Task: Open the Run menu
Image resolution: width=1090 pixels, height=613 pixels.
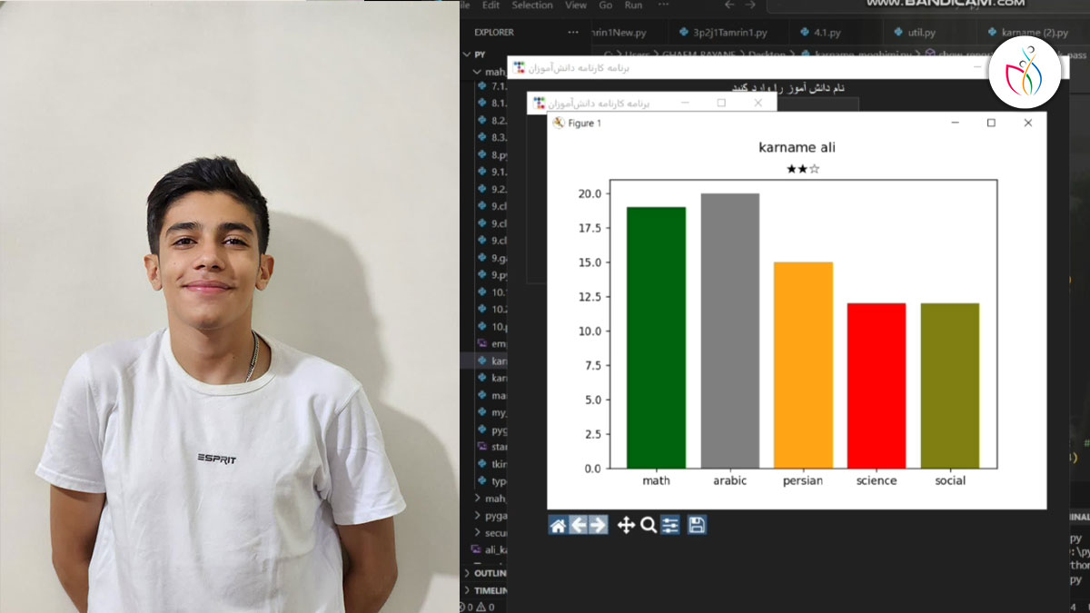Action: click(x=633, y=5)
